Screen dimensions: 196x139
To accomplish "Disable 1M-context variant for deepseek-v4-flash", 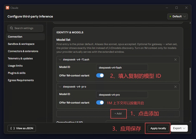I will pos(100,75).
